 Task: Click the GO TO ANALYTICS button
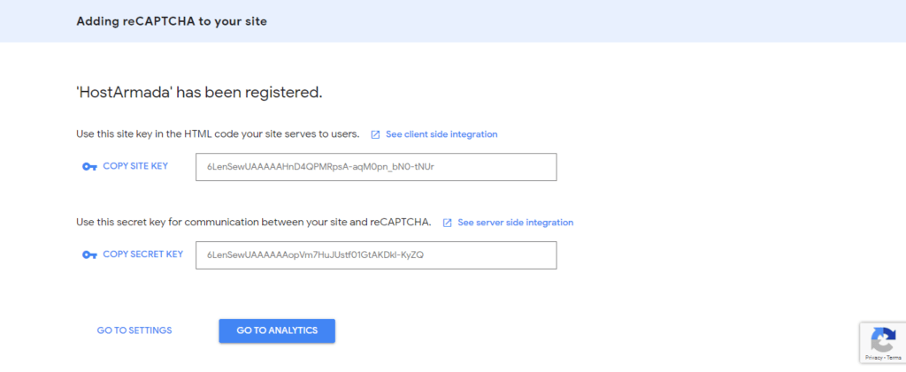coord(277,330)
